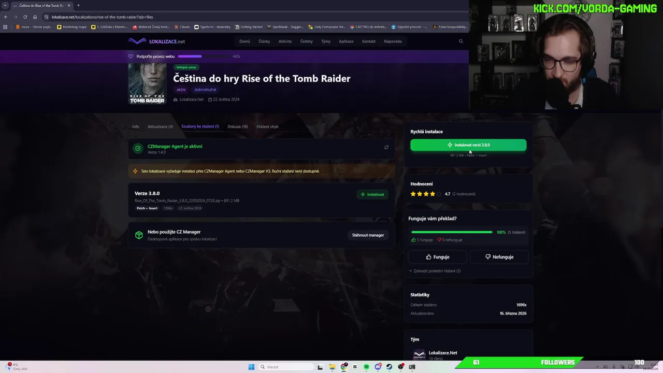Open File Explorer from the taskbar
Image resolution: width=663 pixels, height=373 pixels.
(332, 367)
